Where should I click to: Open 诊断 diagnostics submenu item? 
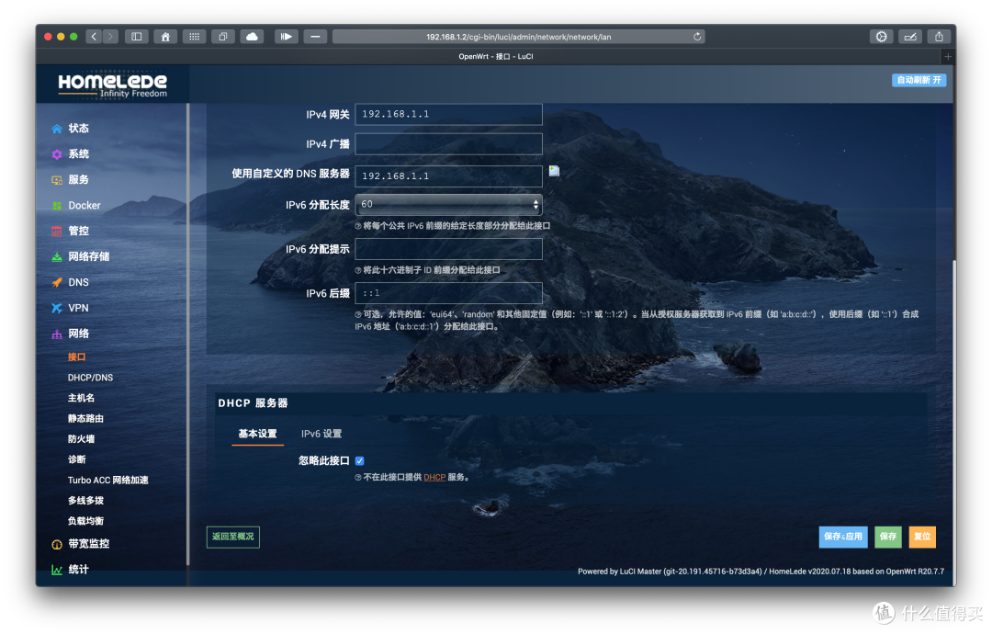pyautogui.click(x=76, y=459)
